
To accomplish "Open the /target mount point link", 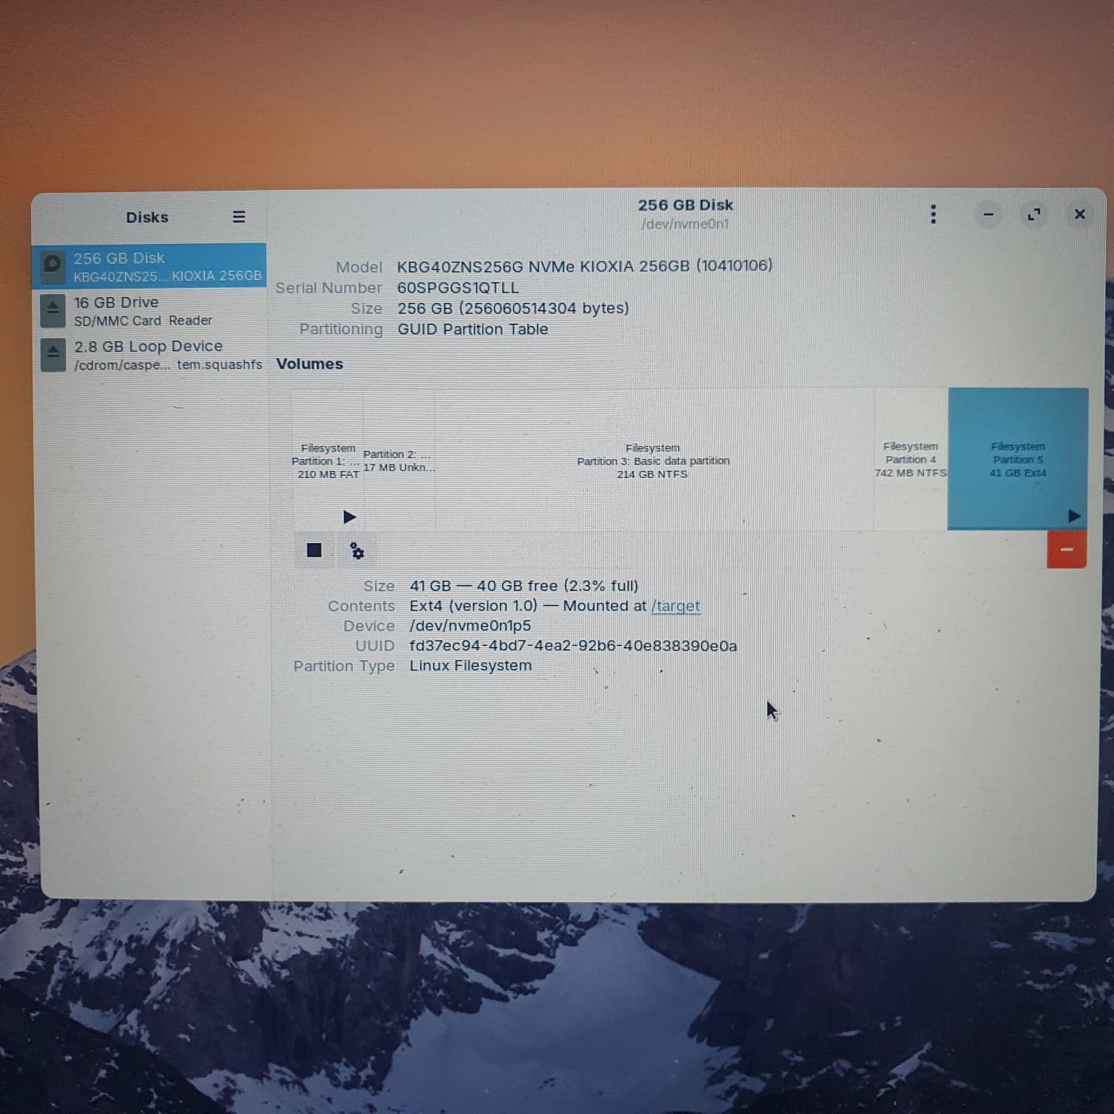I will [675, 606].
